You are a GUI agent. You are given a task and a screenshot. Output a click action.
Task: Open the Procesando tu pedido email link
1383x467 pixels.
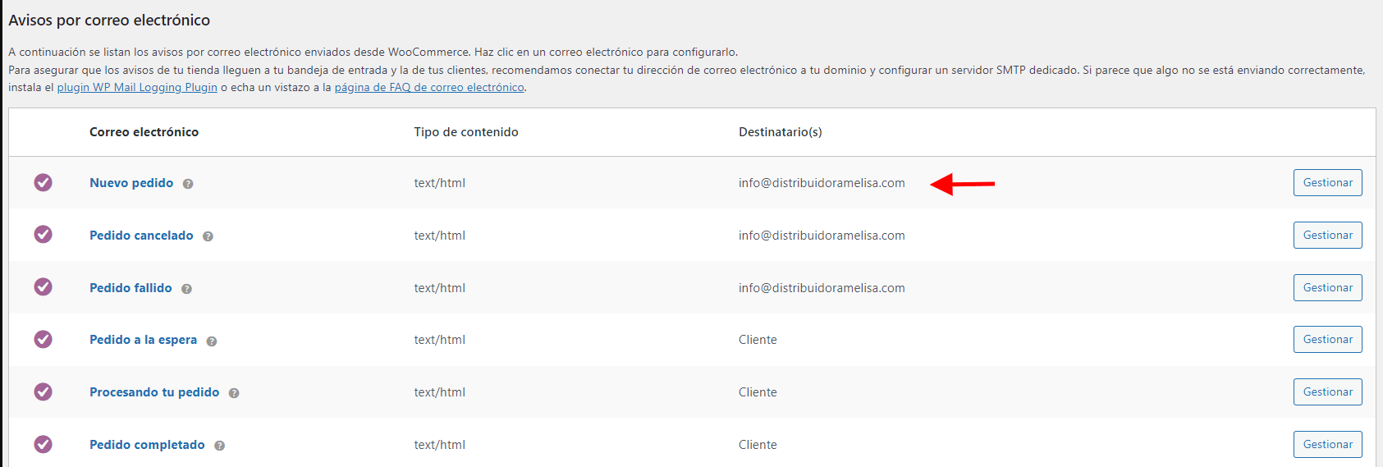click(154, 392)
